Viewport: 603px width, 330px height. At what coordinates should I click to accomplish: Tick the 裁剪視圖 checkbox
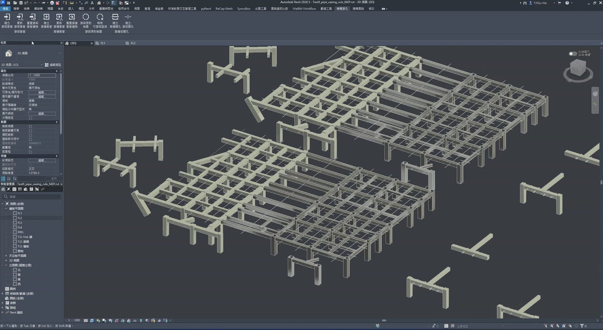pos(31,126)
